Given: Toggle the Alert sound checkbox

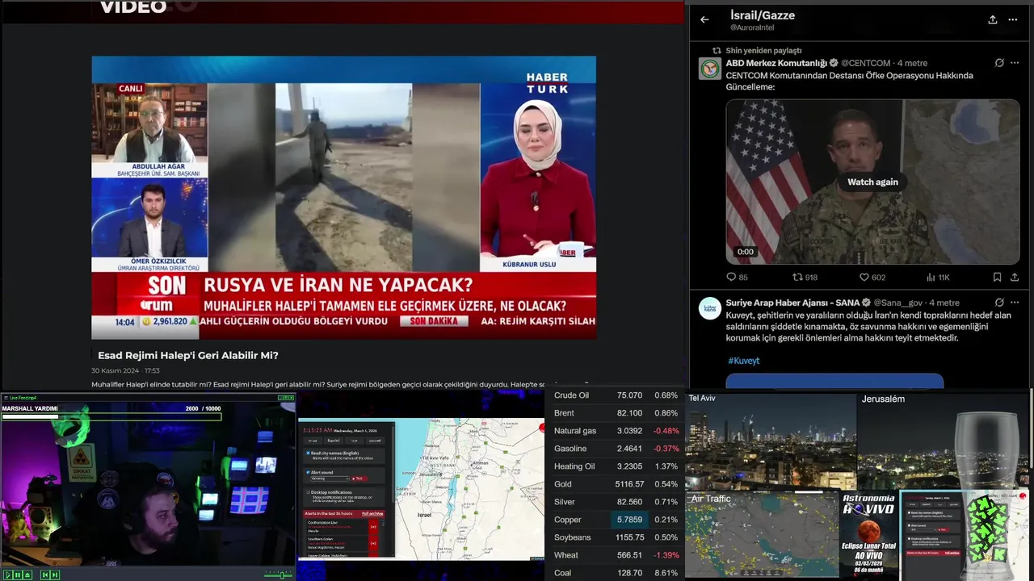Looking at the screenshot, I should [x=308, y=472].
